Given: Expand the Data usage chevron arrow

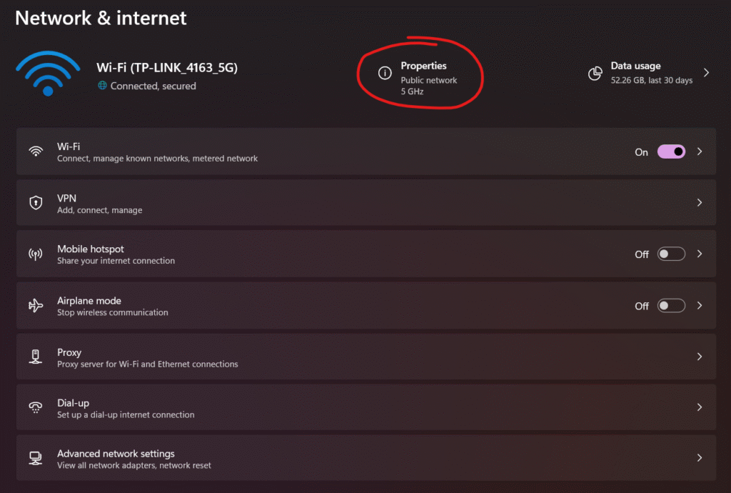Looking at the screenshot, I should tap(706, 73).
